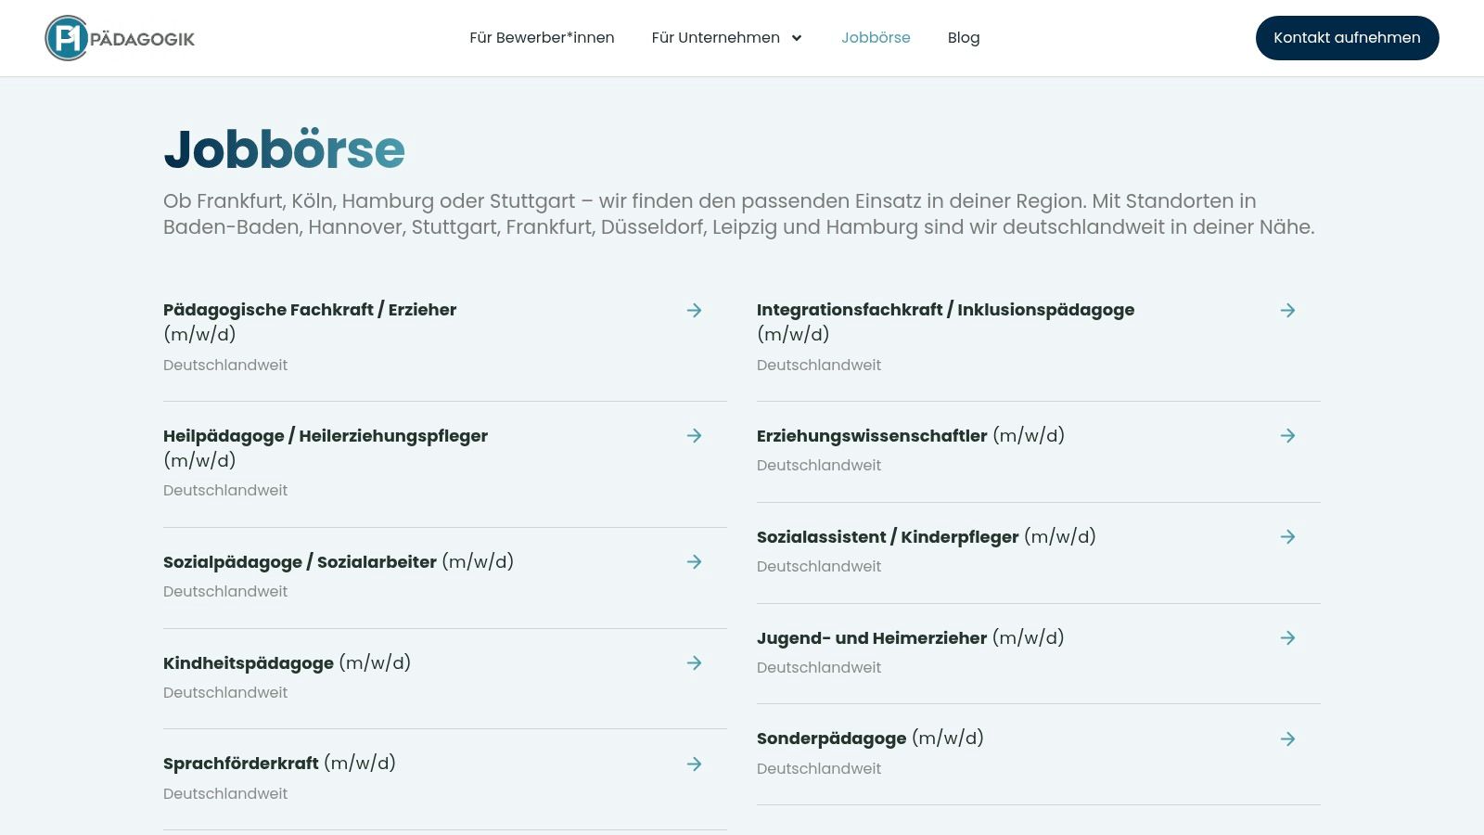Open Sozialassistent / Kinderpfleger job title
Image resolution: width=1484 pixels, height=835 pixels.
pos(927,536)
